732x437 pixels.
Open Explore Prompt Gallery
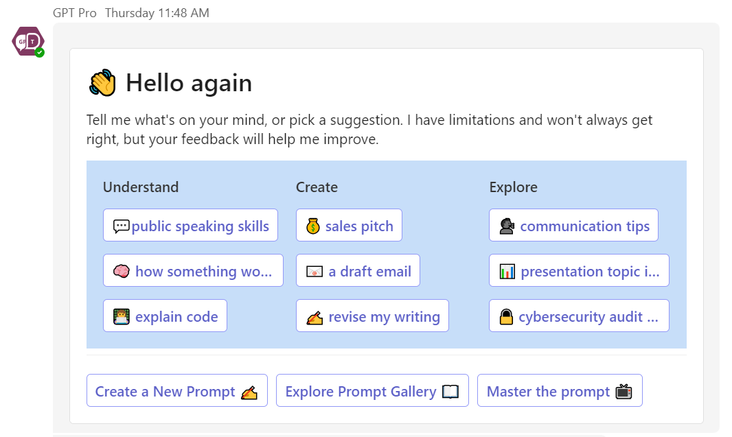pos(372,391)
